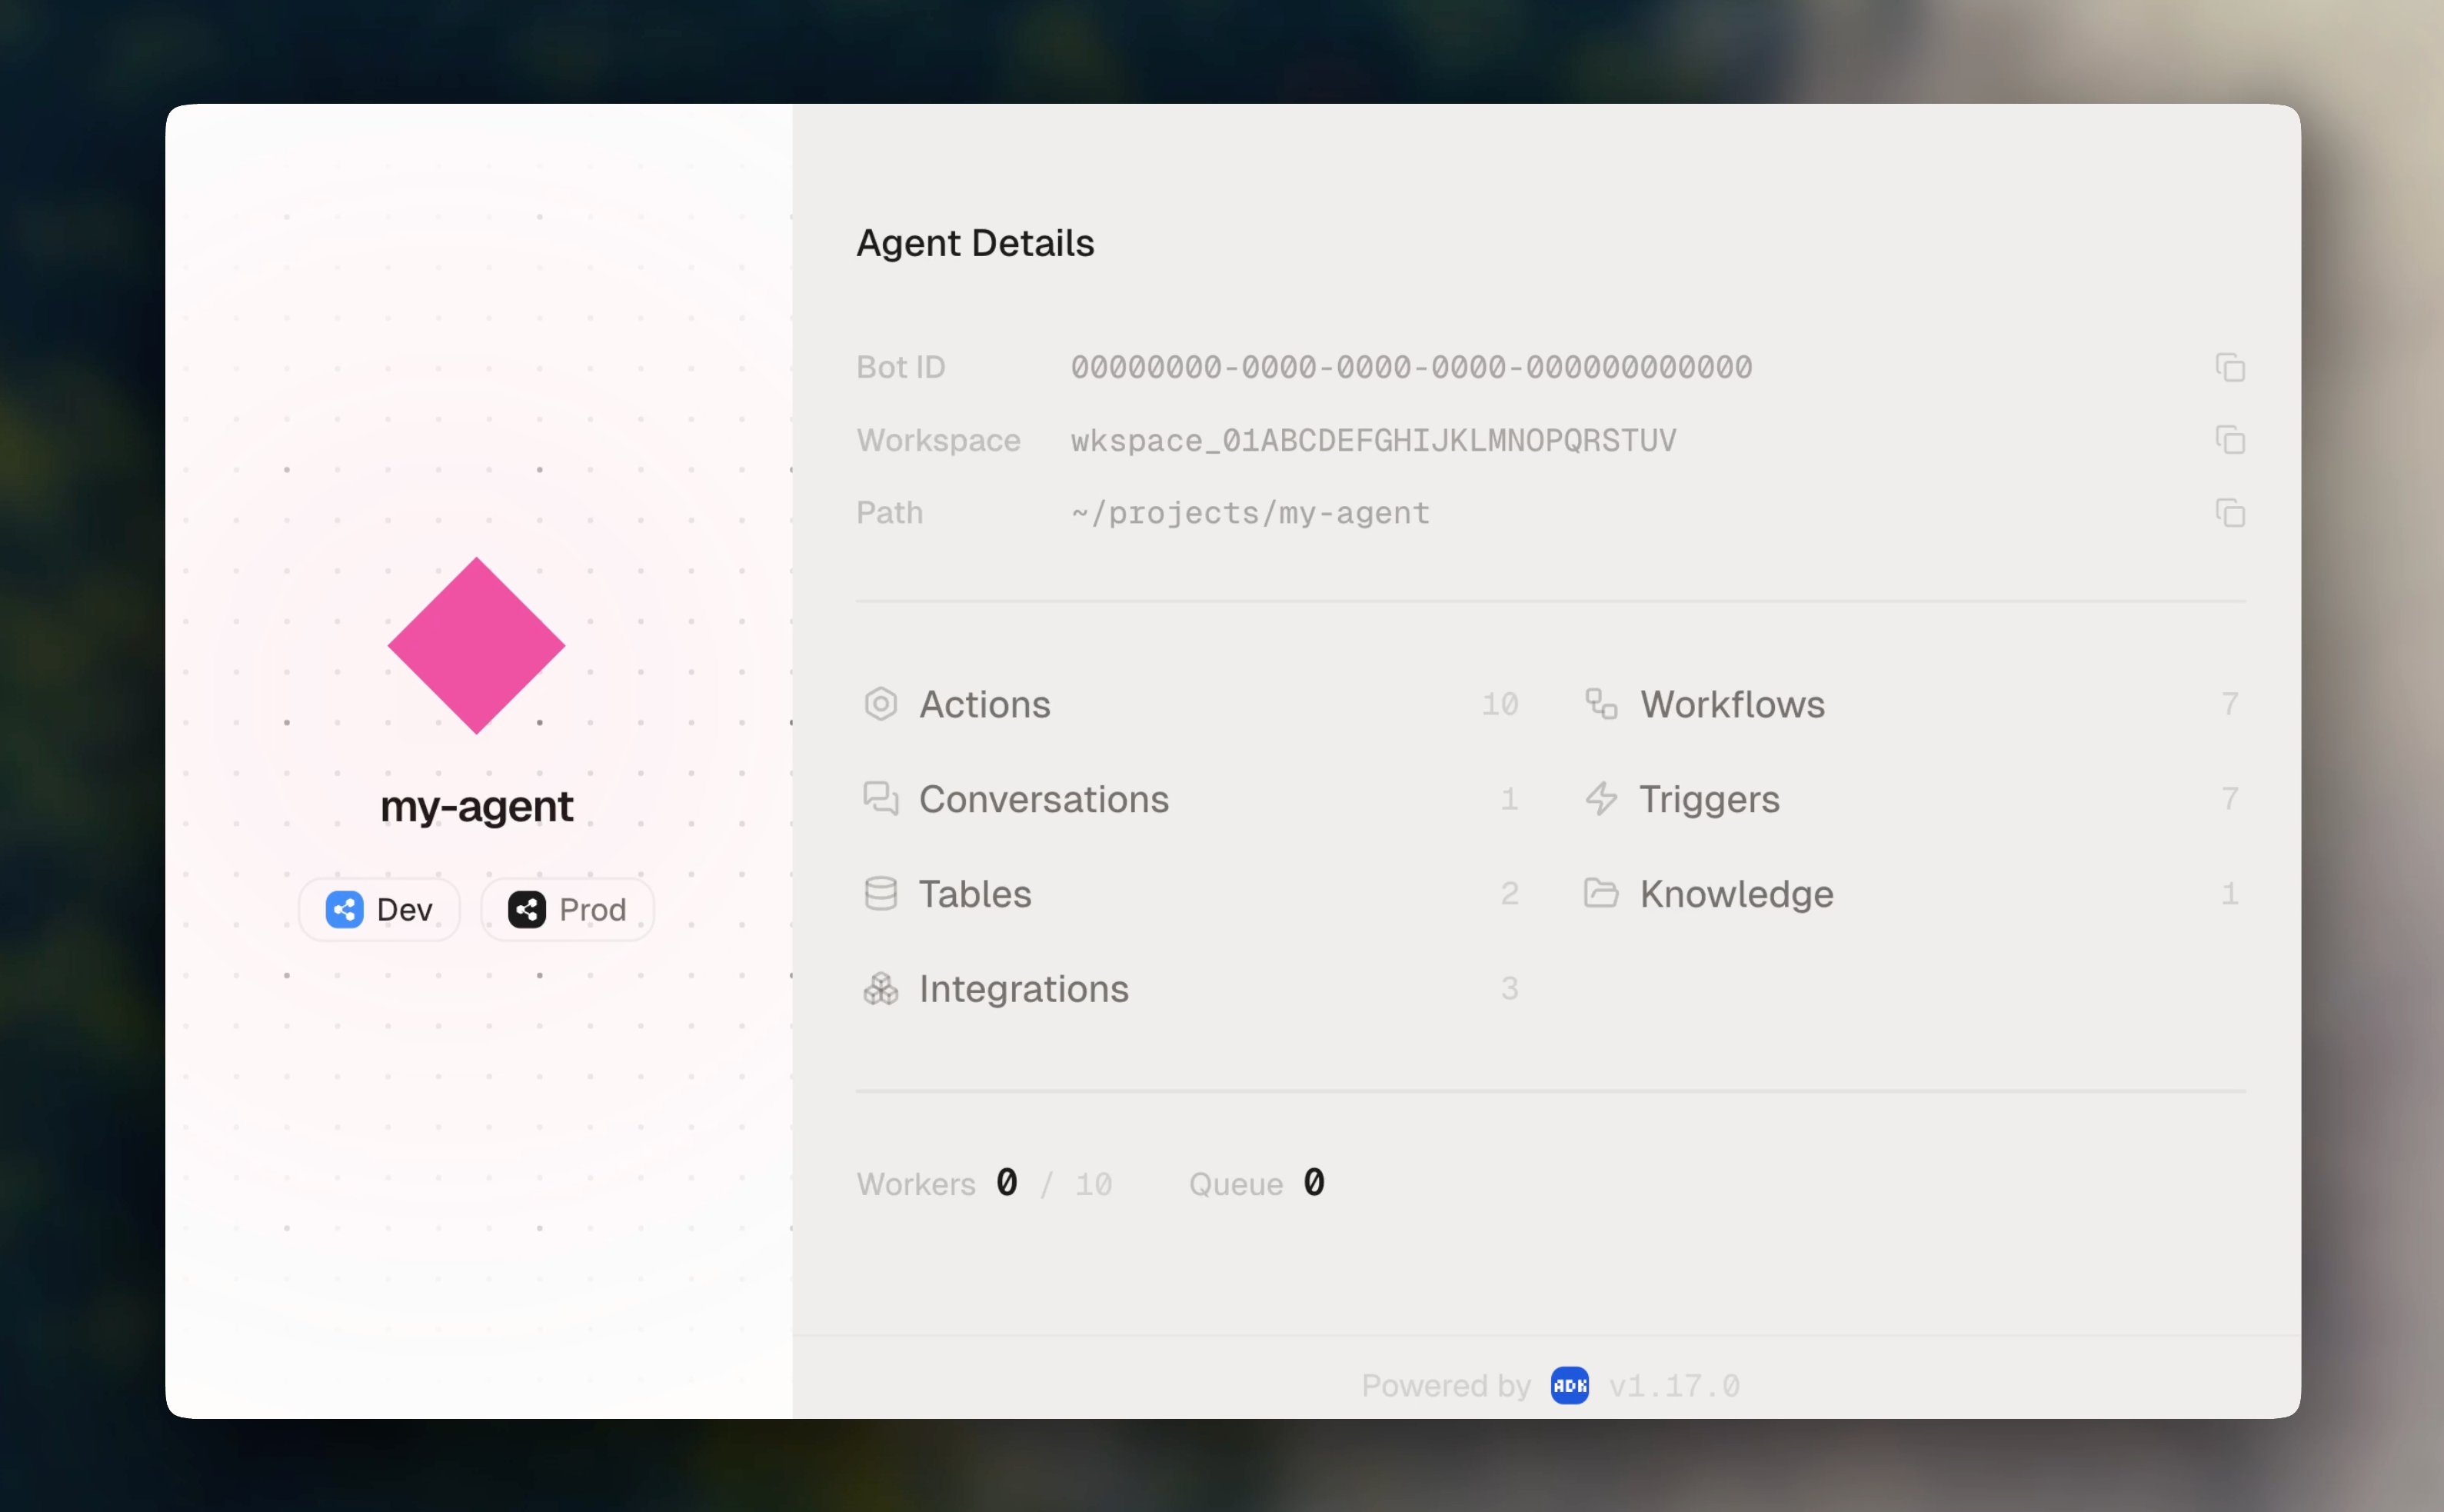The height and width of the screenshot is (1512, 2444).
Task: Click the blue share icon on Dev
Action: 344,910
